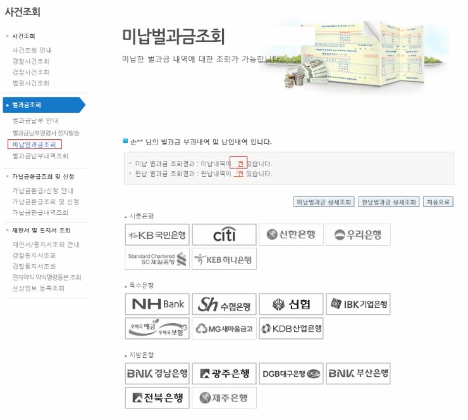Image resolution: width=468 pixels, height=420 pixels.
Task: Open the 사건조회 sidebar section
Action: pyautogui.click(x=23, y=36)
